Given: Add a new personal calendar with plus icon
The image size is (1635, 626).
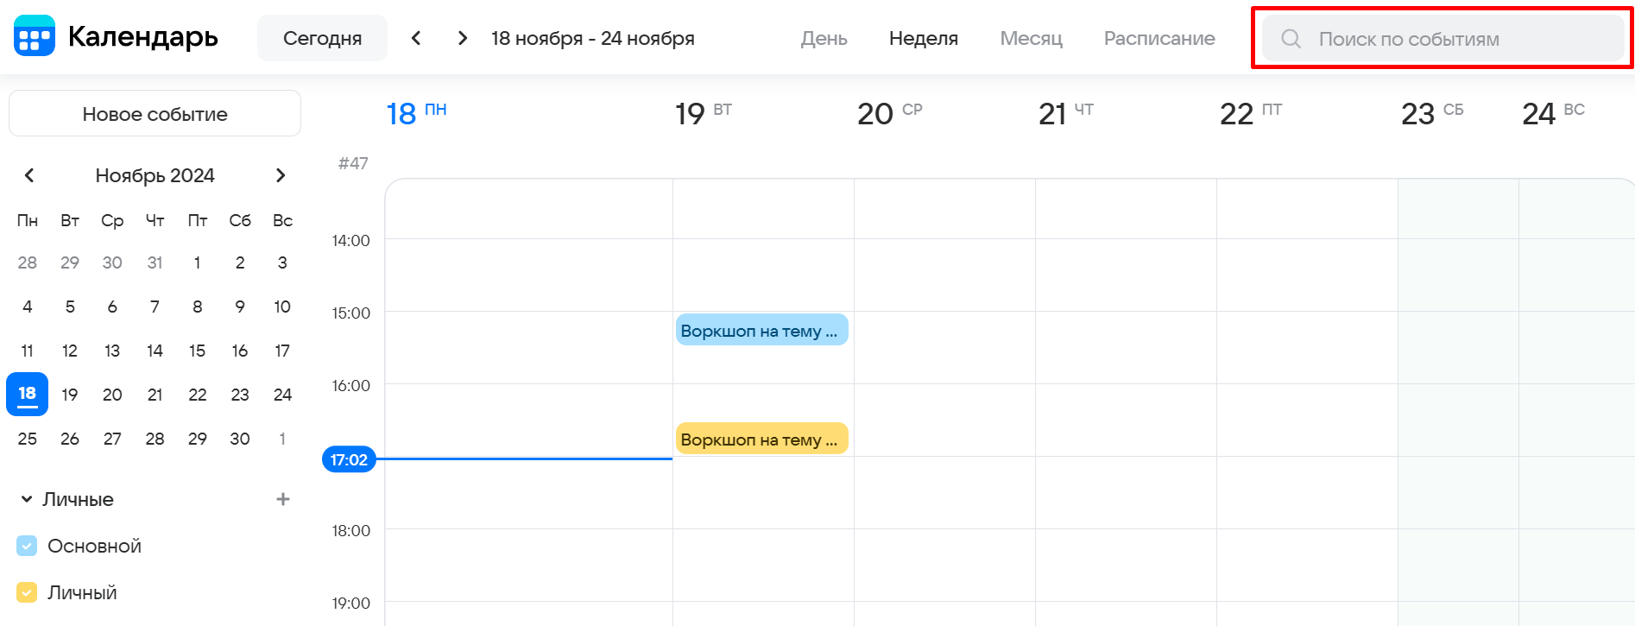Looking at the screenshot, I should click(282, 499).
